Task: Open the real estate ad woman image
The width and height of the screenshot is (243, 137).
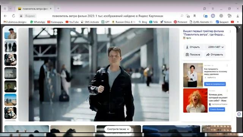Action: click(x=193, y=75)
